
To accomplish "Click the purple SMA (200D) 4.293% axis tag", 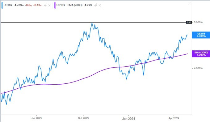I will click(x=201, y=54).
